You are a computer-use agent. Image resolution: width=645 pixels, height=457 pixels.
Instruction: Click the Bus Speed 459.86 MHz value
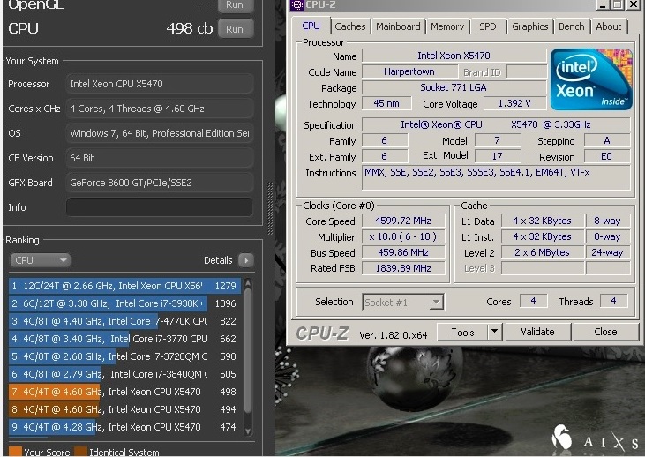point(403,252)
